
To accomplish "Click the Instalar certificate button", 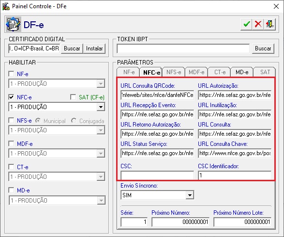I will pyautogui.click(x=94, y=48).
